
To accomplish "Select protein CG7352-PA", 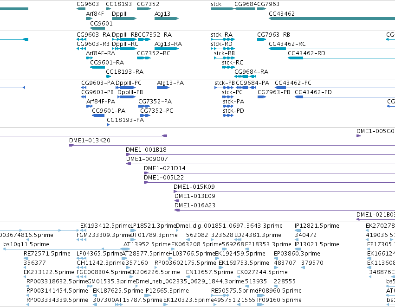I will point(144,106).
